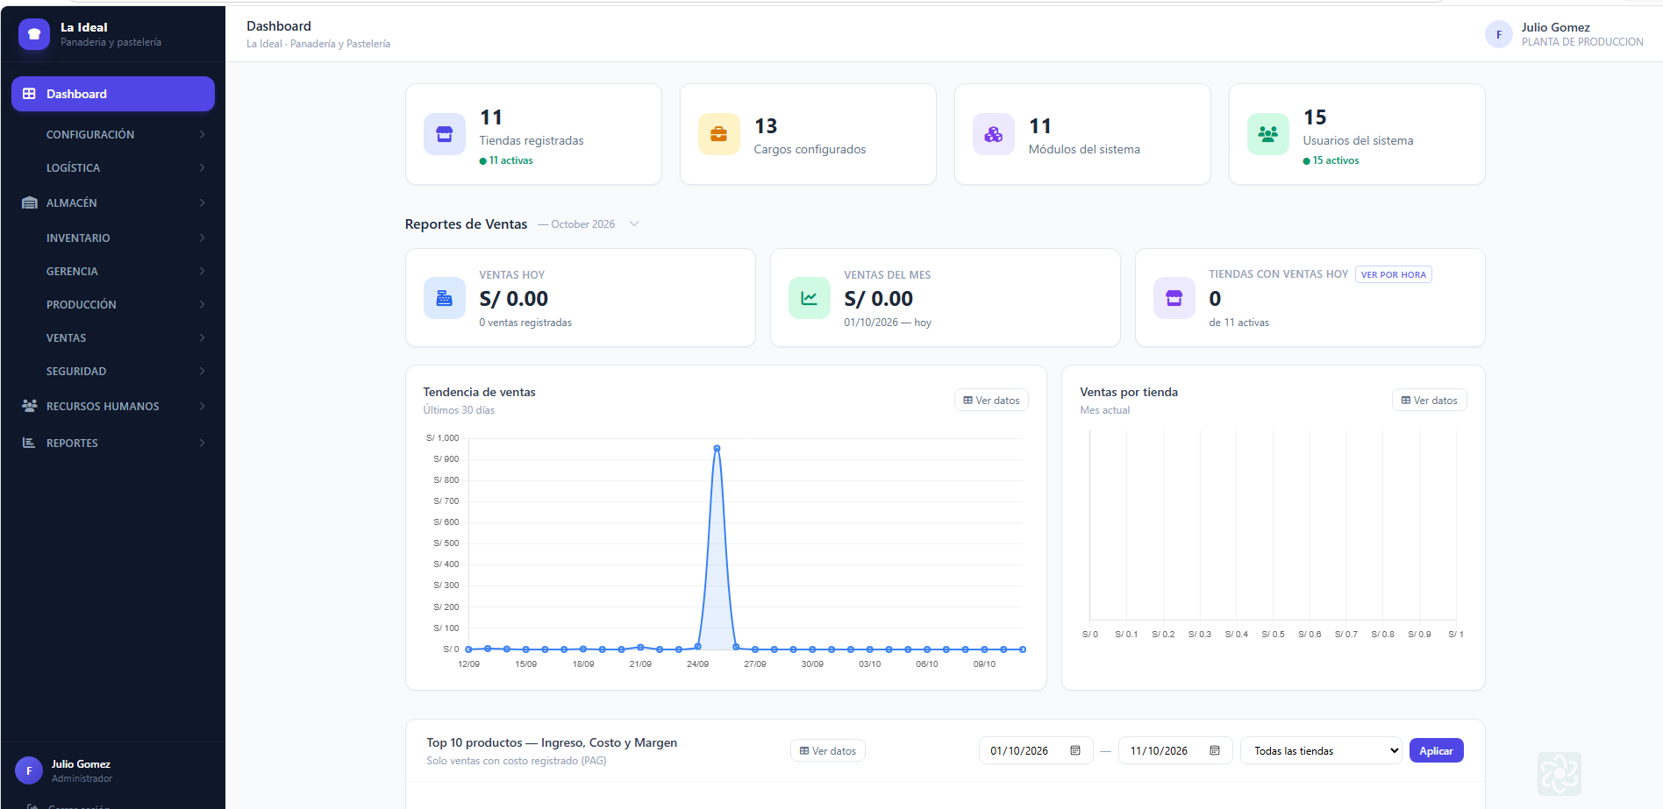Click the store icon in Tiendas registradas card
The height and width of the screenshot is (809, 1663).
(x=445, y=134)
